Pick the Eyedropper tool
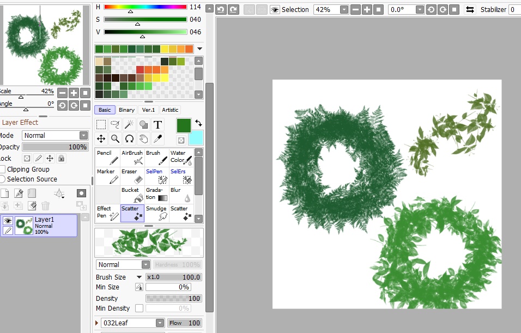Viewport: 521px width, 333px height. tap(157, 138)
